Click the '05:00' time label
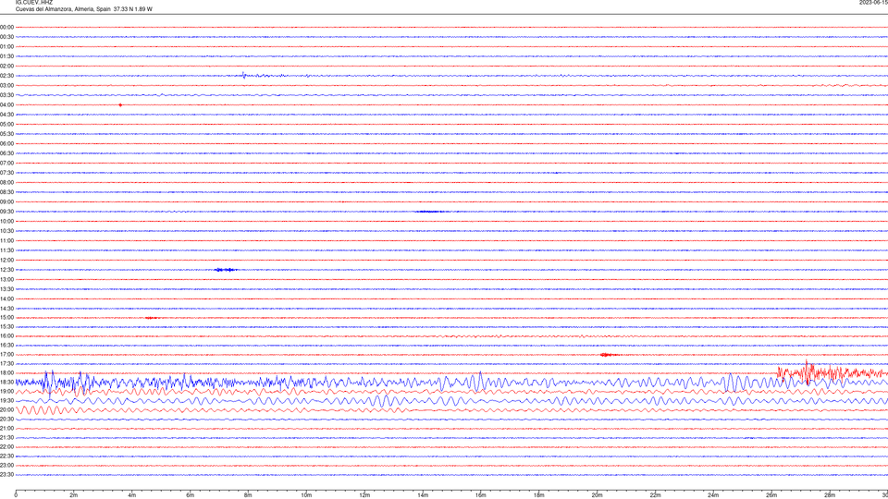888x499 pixels. pyautogui.click(x=6, y=125)
